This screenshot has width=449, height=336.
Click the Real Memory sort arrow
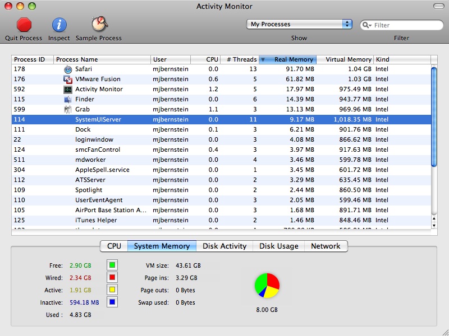point(263,60)
